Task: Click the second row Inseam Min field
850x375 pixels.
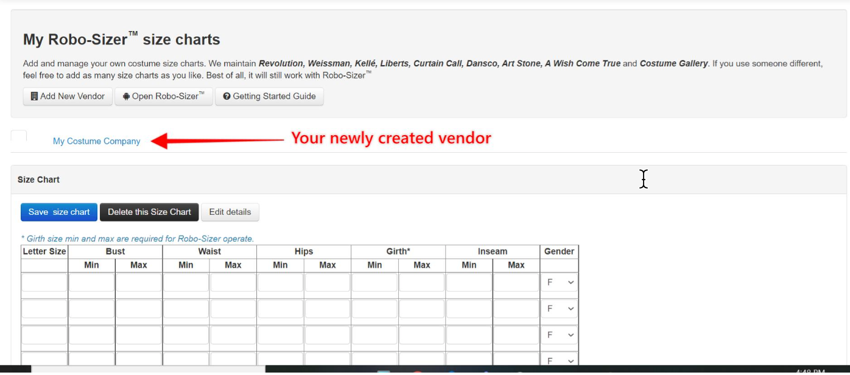Action: (x=469, y=309)
